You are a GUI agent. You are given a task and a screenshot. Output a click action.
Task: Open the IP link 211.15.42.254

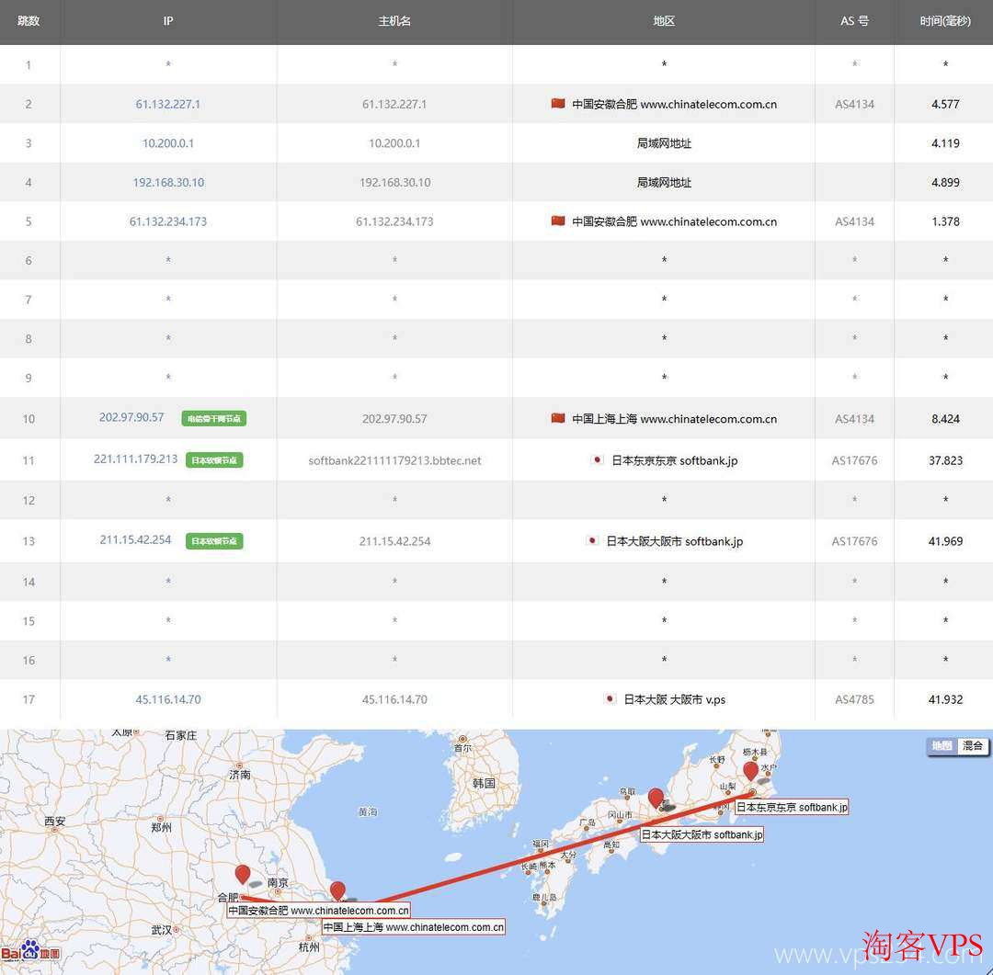tap(135, 540)
